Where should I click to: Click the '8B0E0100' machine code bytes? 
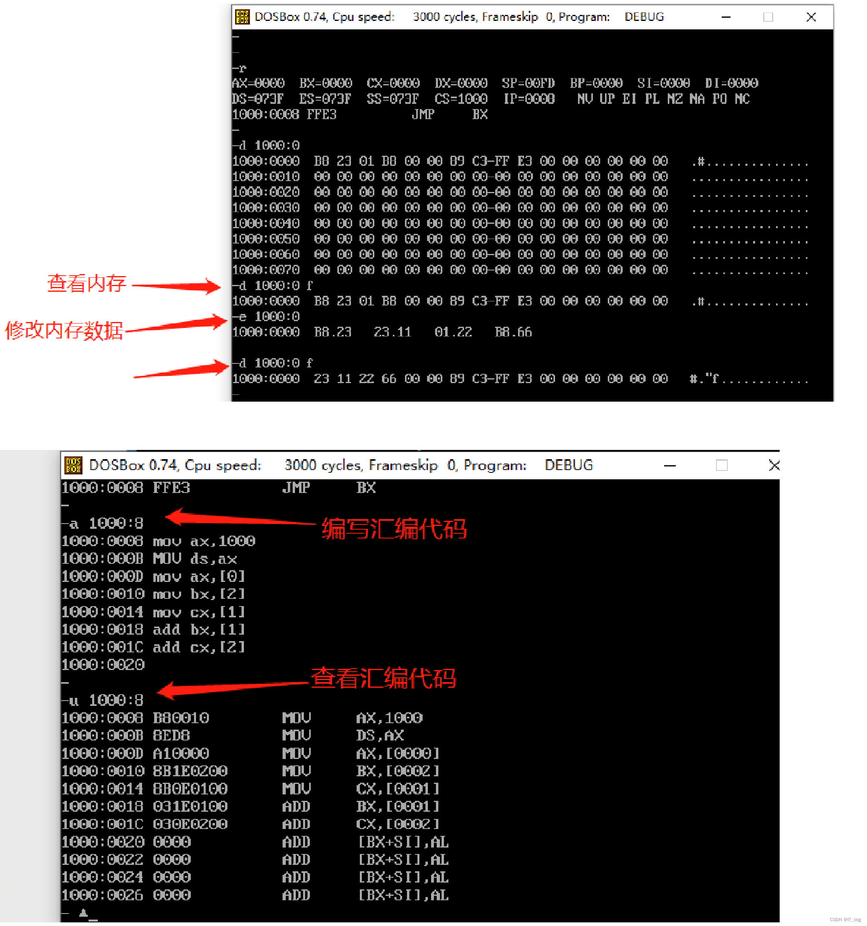tap(190, 789)
